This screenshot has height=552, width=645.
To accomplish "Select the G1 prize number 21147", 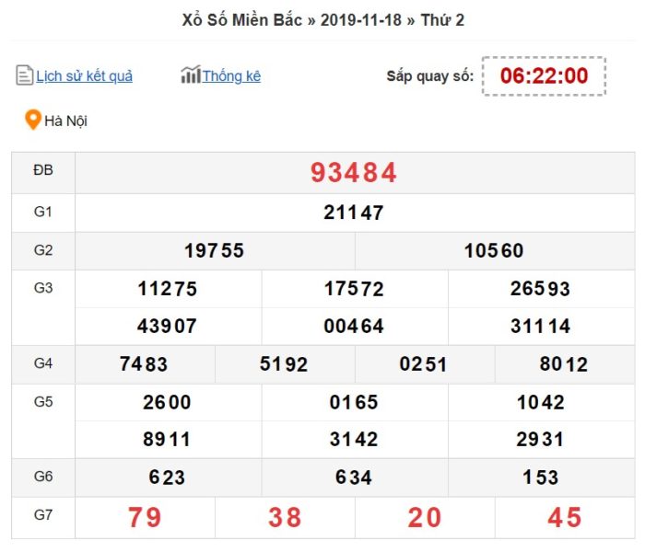I will coord(354,213).
